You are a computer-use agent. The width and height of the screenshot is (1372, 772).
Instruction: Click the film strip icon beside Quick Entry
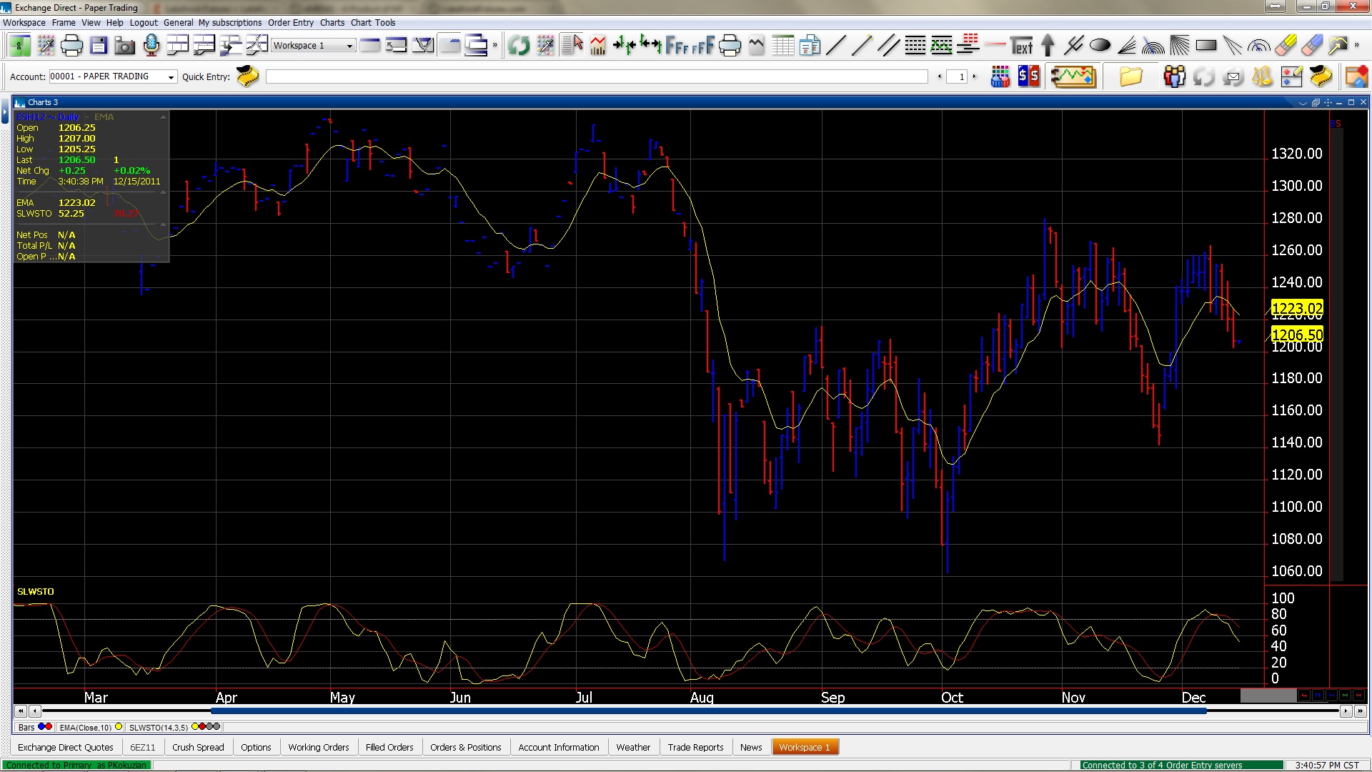click(248, 76)
